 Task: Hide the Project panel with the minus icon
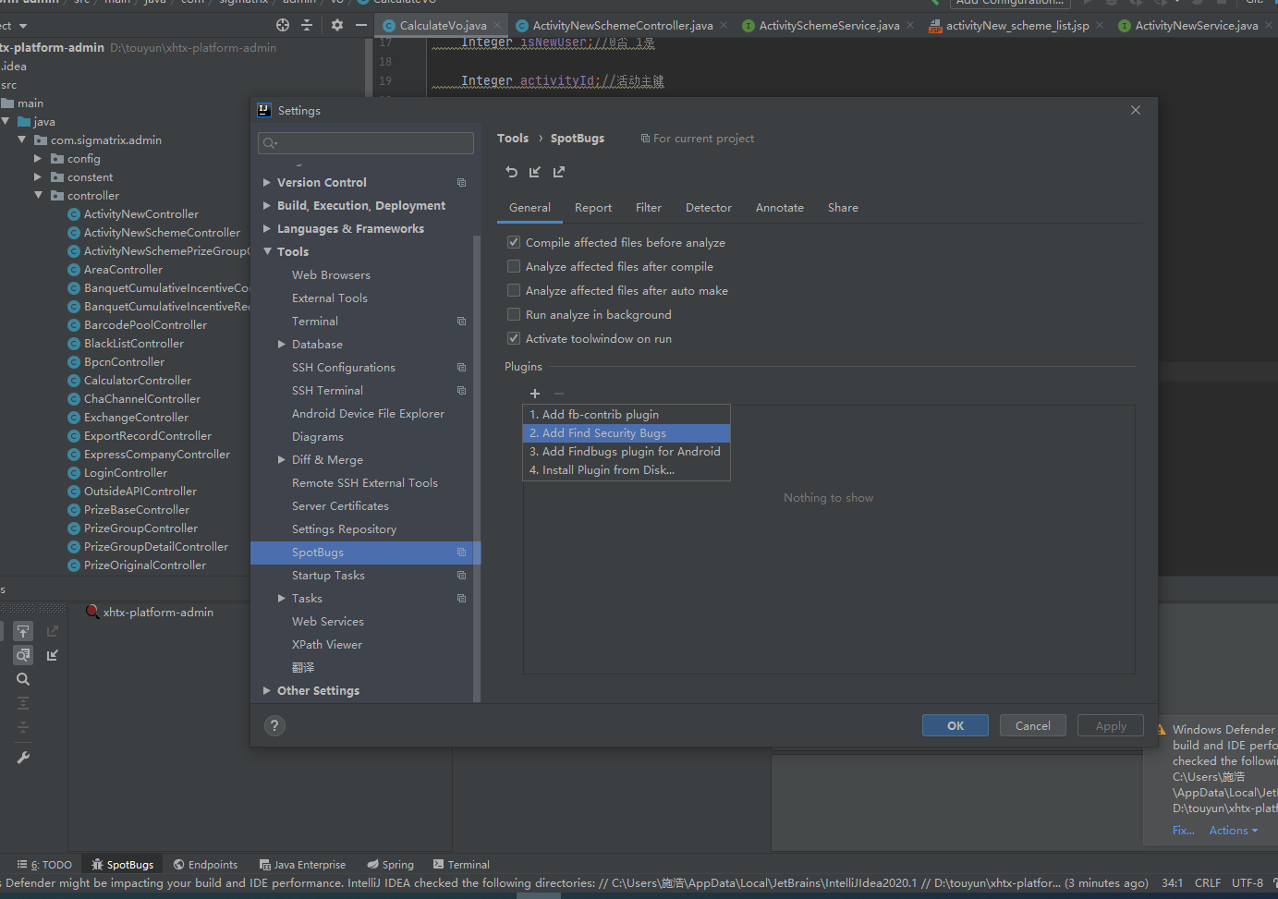coord(361,25)
